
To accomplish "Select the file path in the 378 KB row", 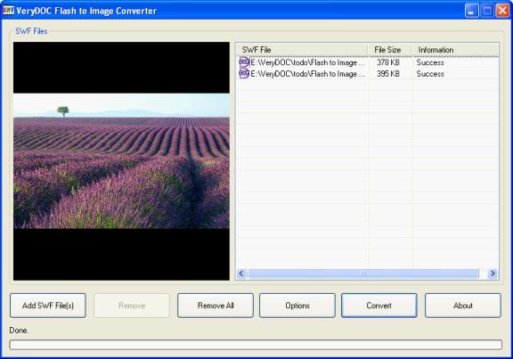I will (x=307, y=62).
